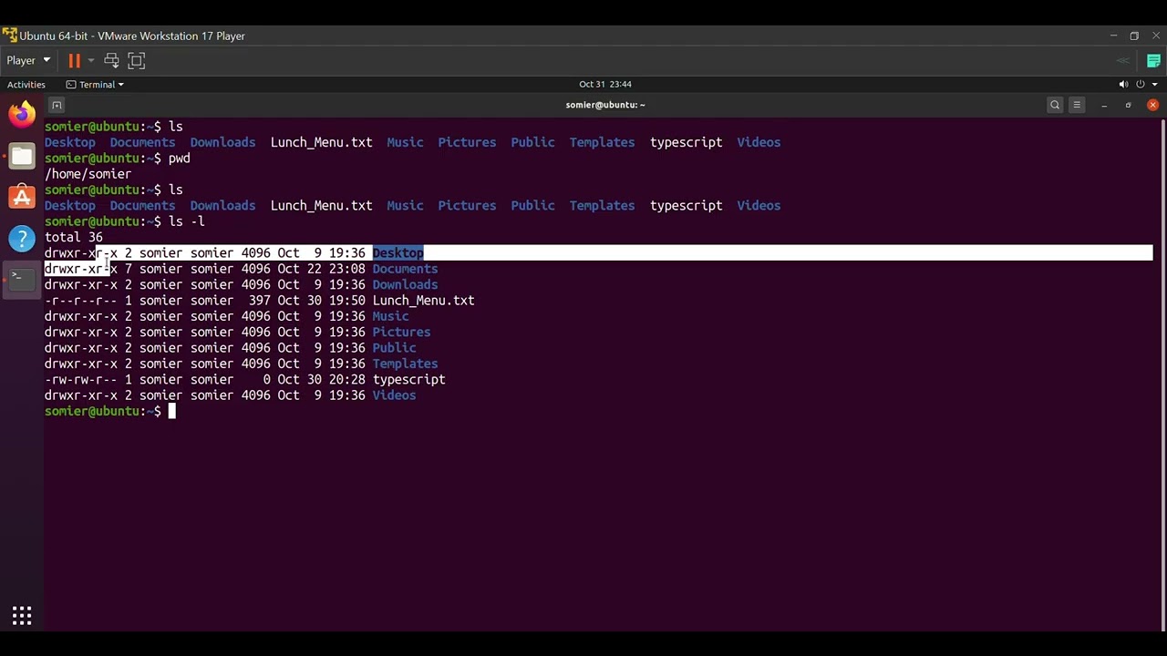
Task: Click Public in the ls -l listing
Action: pos(394,348)
